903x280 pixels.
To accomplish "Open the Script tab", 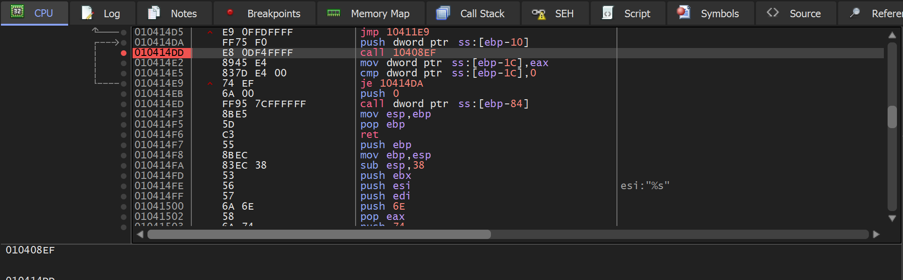I will pyautogui.click(x=628, y=13).
